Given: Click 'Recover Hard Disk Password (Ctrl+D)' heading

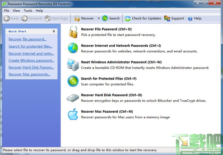Looking at the screenshot, I should (111, 95).
